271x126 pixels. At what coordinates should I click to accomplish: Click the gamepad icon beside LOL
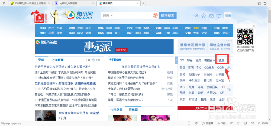coord(229,90)
